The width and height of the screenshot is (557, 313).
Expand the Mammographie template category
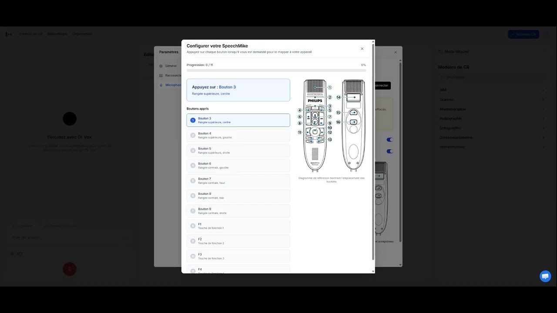(492, 109)
